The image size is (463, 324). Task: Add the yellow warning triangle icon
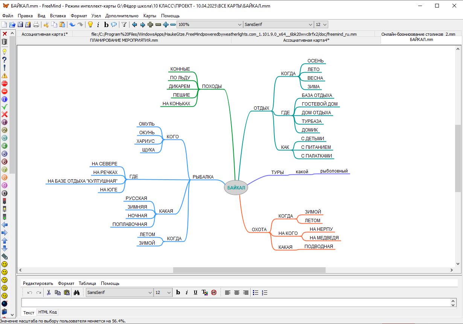click(5, 75)
